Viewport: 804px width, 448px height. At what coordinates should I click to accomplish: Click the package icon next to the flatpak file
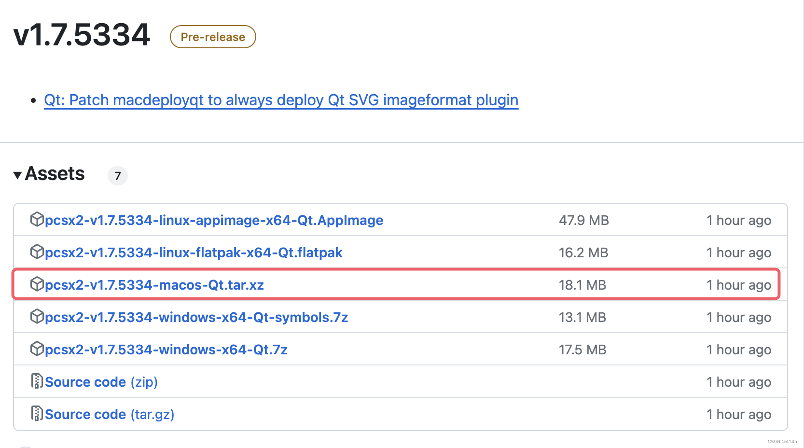[x=37, y=252]
